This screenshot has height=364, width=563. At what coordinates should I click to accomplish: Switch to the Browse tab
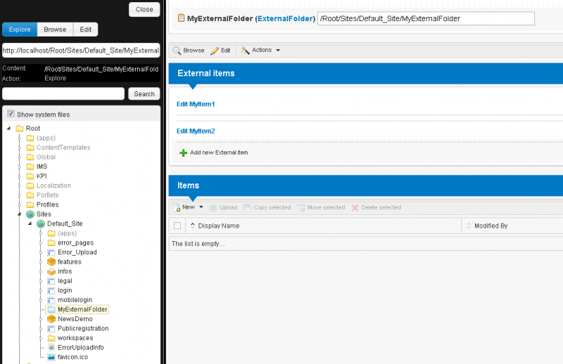pos(55,30)
